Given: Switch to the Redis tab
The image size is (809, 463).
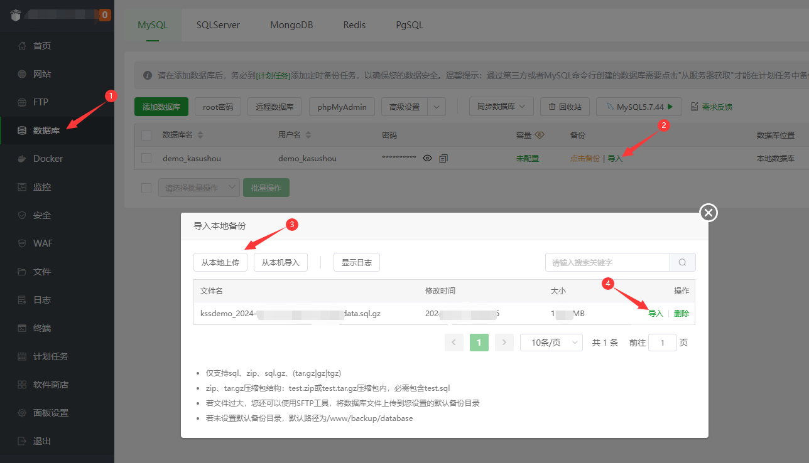Looking at the screenshot, I should (354, 25).
